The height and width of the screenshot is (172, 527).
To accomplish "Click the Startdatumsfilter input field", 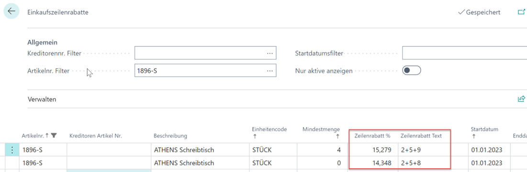I will pyautogui.click(x=464, y=53).
